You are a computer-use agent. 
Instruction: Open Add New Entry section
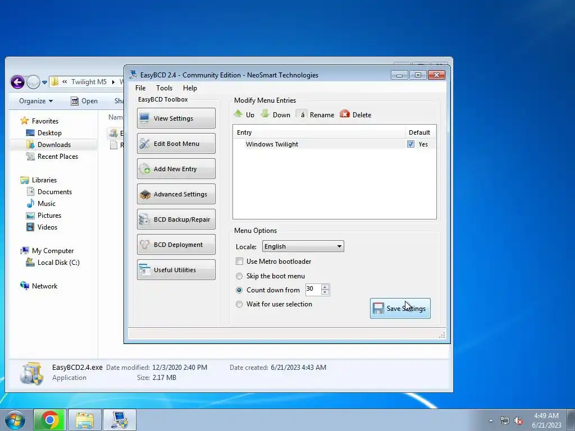(x=176, y=168)
